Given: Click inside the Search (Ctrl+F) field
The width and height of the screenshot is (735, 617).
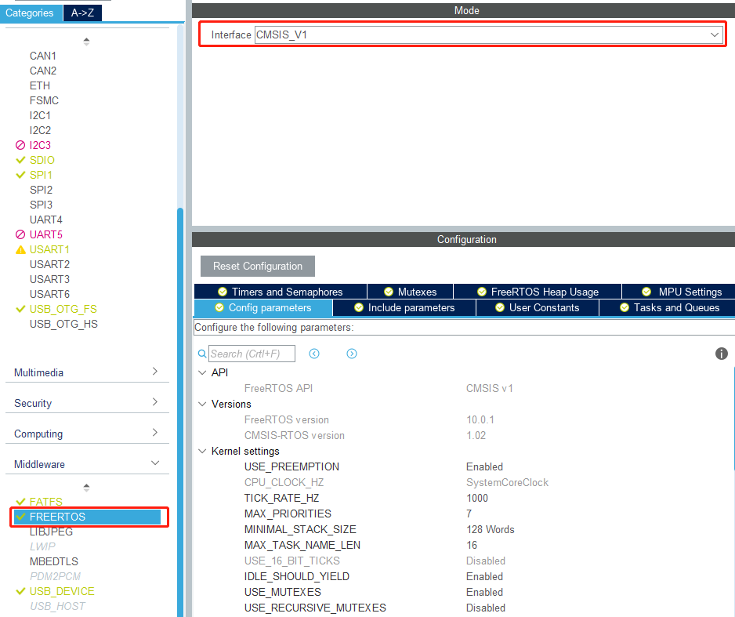Looking at the screenshot, I should [251, 354].
